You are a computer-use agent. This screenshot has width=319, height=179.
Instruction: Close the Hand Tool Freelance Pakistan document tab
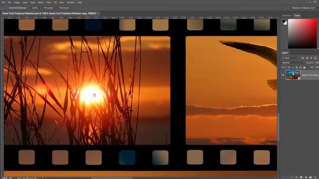tap(98, 13)
